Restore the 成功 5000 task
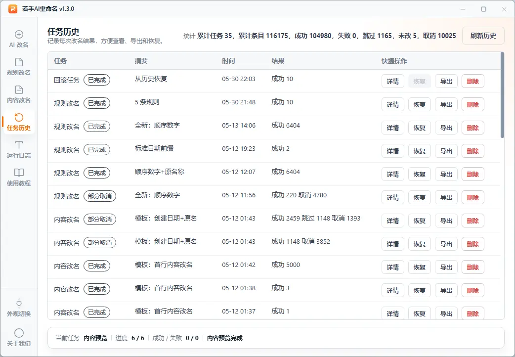The image size is (515, 357). pyautogui.click(x=420, y=268)
